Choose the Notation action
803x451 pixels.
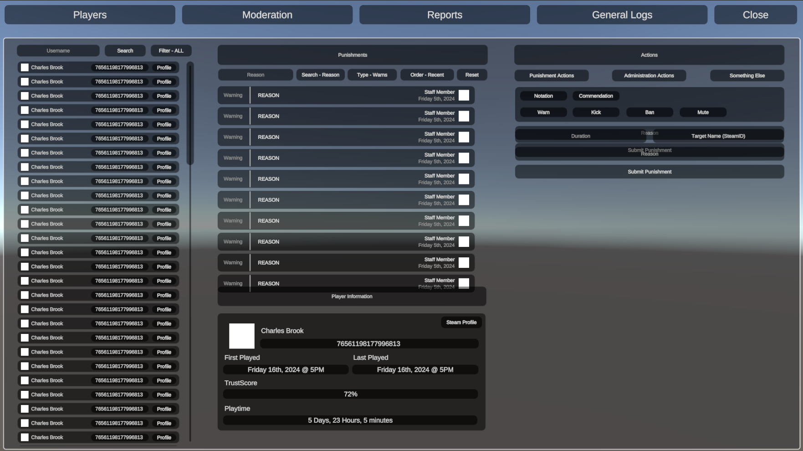pos(543,96)
